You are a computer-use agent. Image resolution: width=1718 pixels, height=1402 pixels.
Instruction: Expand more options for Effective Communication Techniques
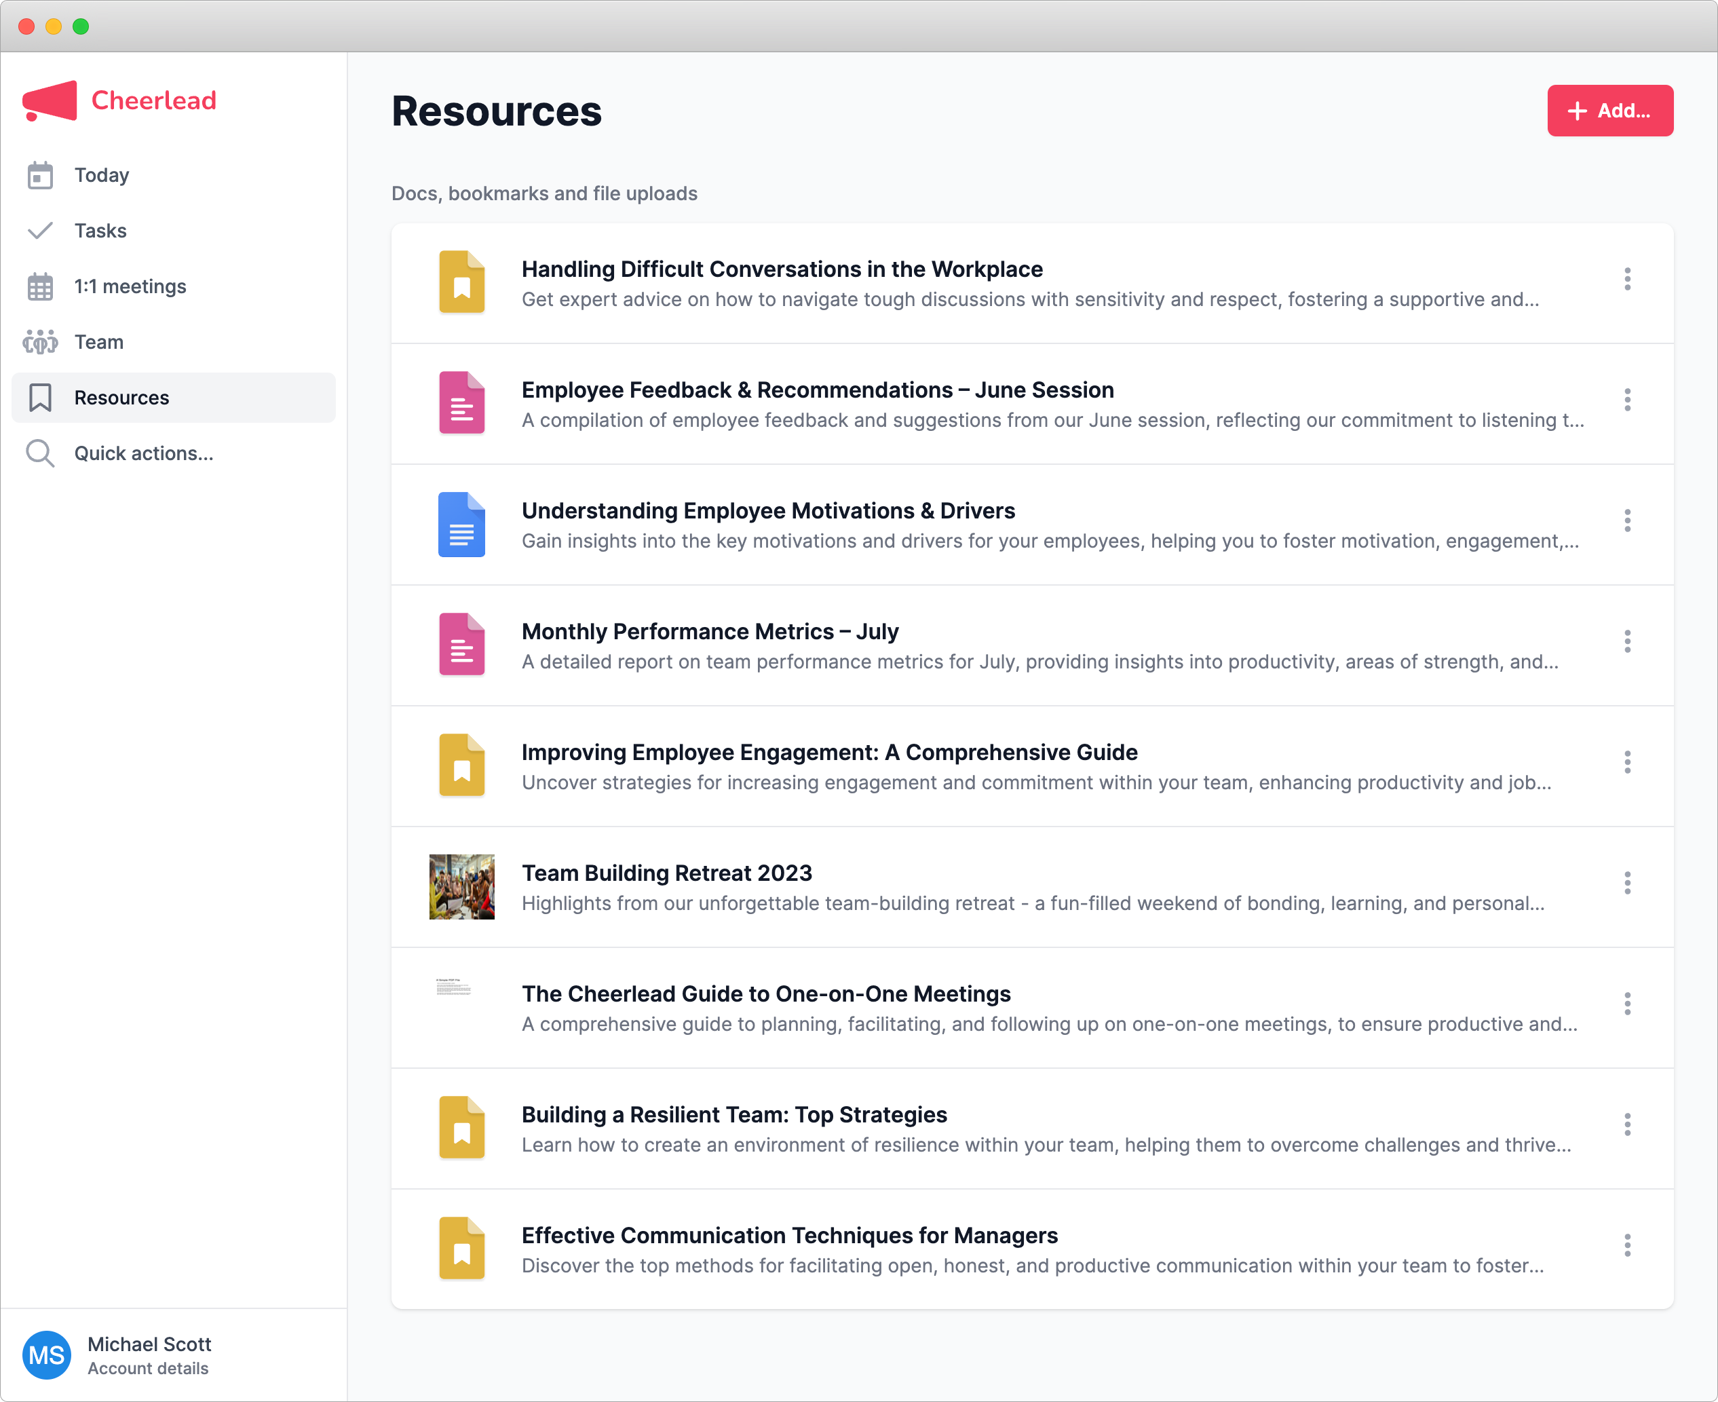coord(1627,1245)
